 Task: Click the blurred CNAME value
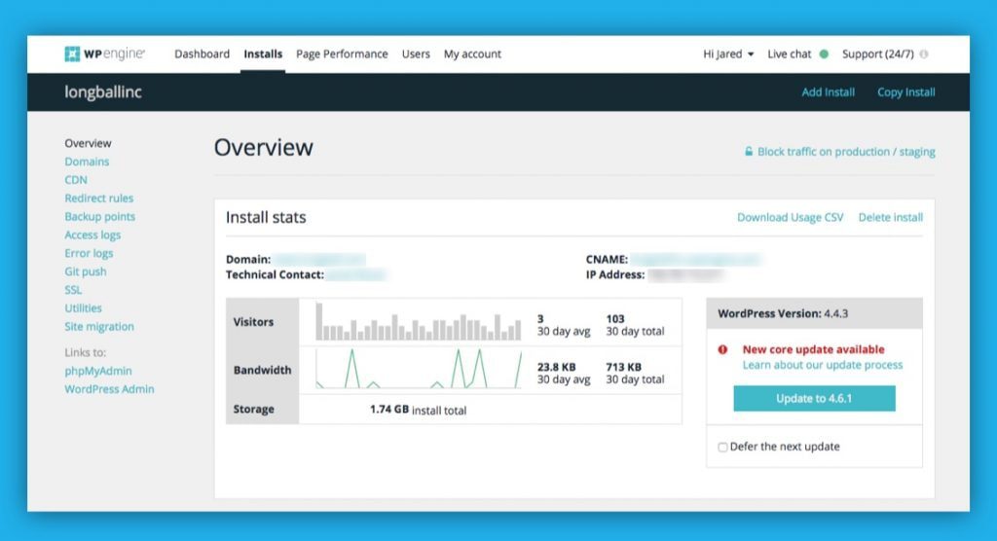pyautogui.click(x=697, y=260)
